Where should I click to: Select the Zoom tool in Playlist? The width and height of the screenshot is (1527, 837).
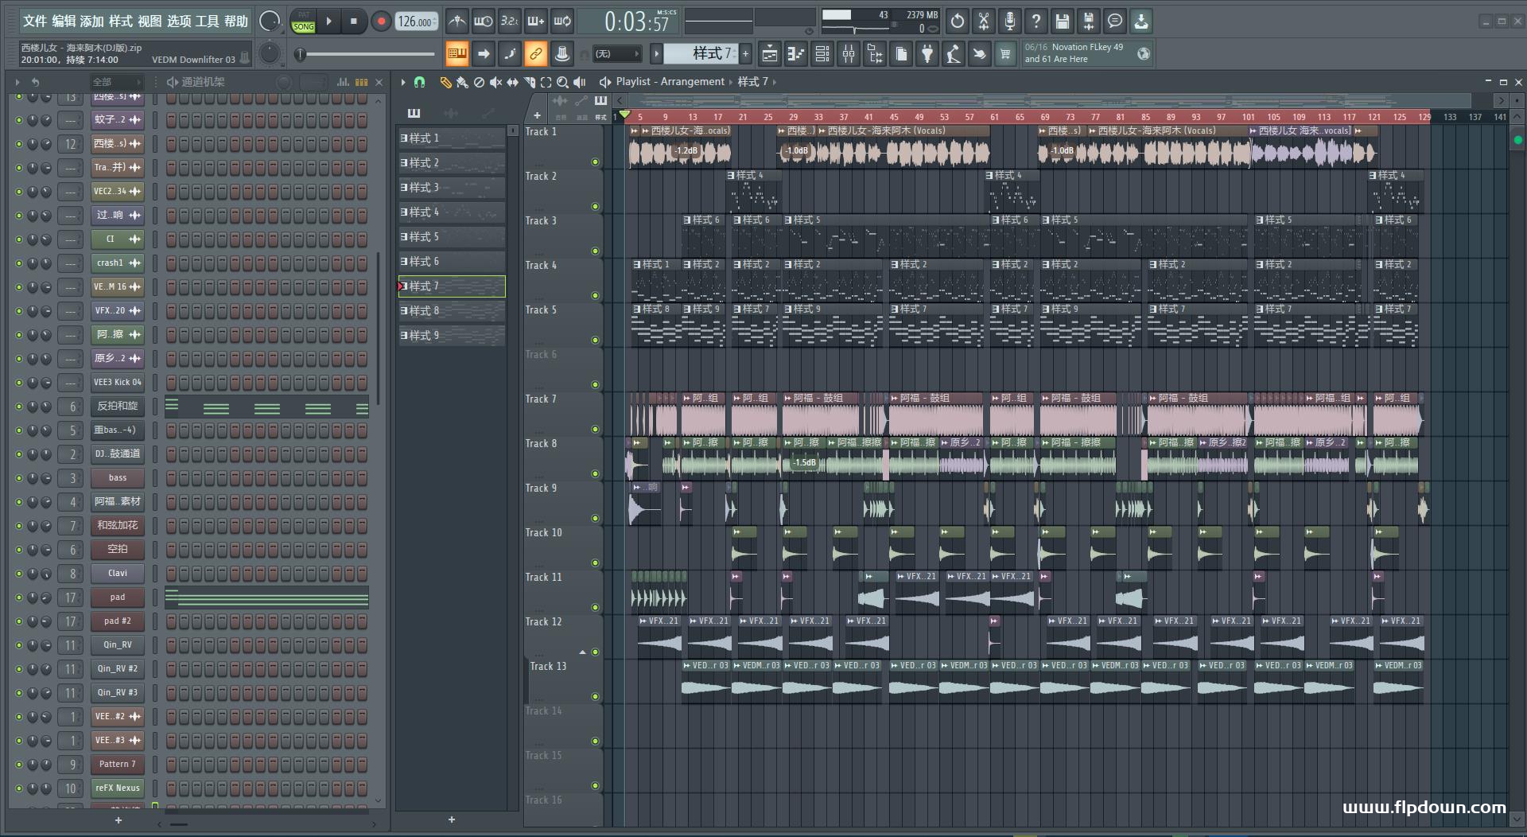(x=562, y=82)
